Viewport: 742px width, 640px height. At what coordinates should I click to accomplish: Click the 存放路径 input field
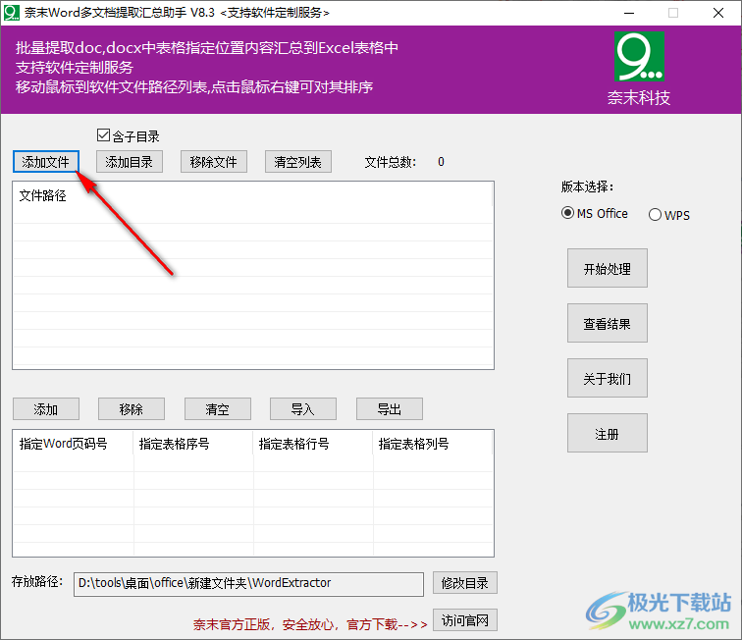pyautogui.click(x=248, y=584)
